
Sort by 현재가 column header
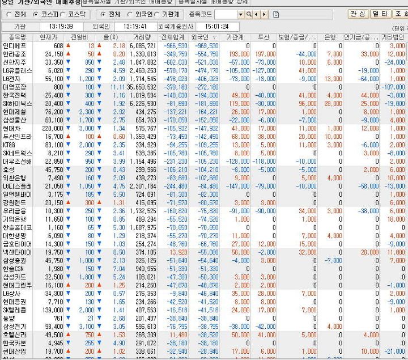[x=48, y=37]
